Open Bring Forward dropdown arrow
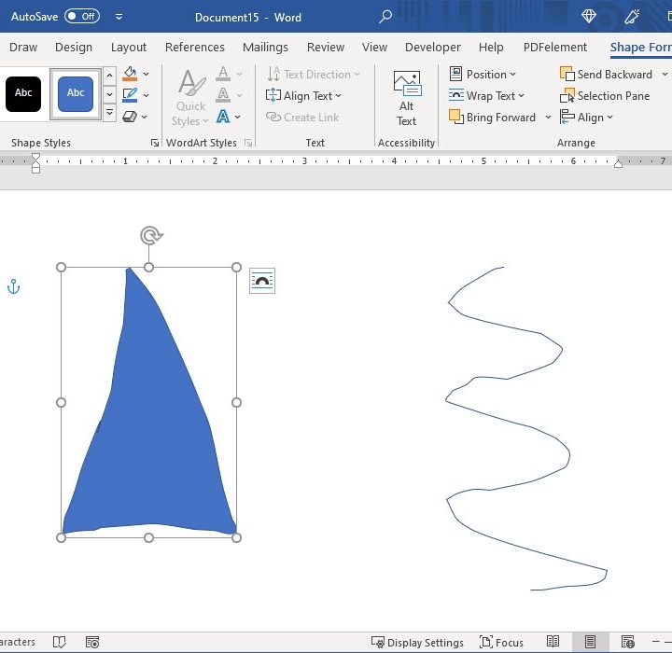Screen dimensions: 672x653 [x=548, y=117]
